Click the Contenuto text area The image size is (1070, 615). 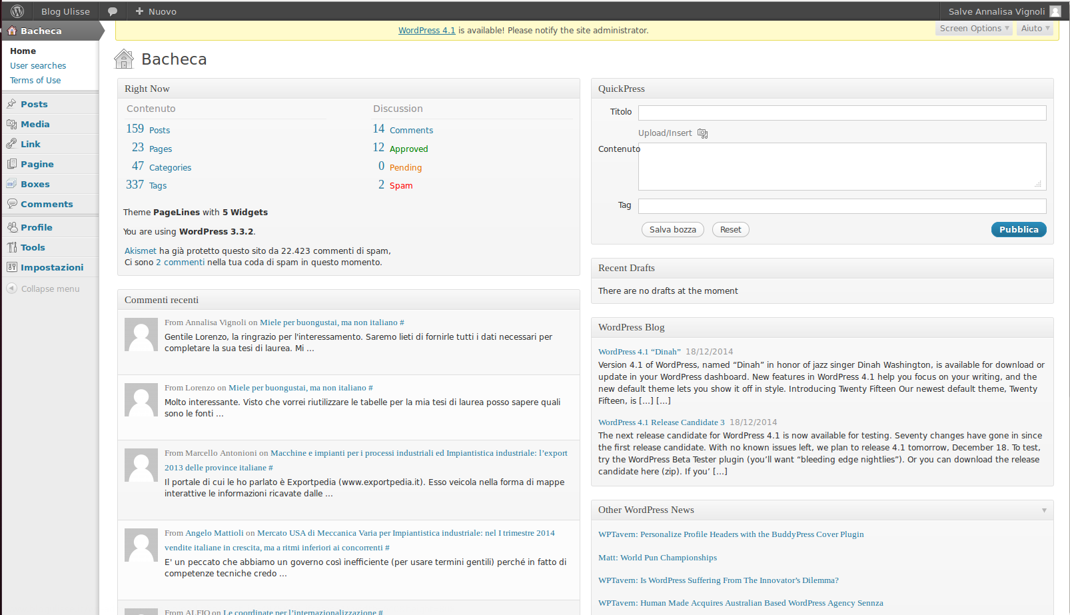842,167
